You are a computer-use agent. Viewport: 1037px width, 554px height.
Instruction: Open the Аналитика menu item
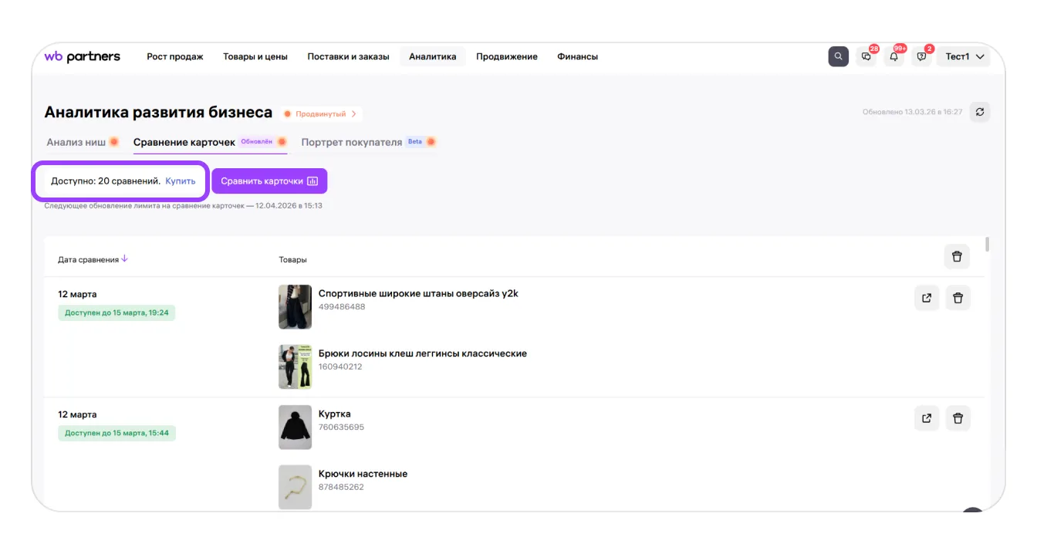coord(432,56)
